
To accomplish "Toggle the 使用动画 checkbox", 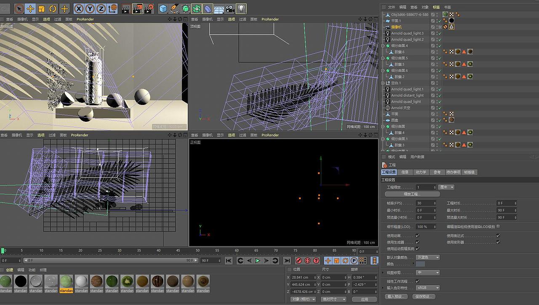I will pyautogui.click(x=417, y=235).
